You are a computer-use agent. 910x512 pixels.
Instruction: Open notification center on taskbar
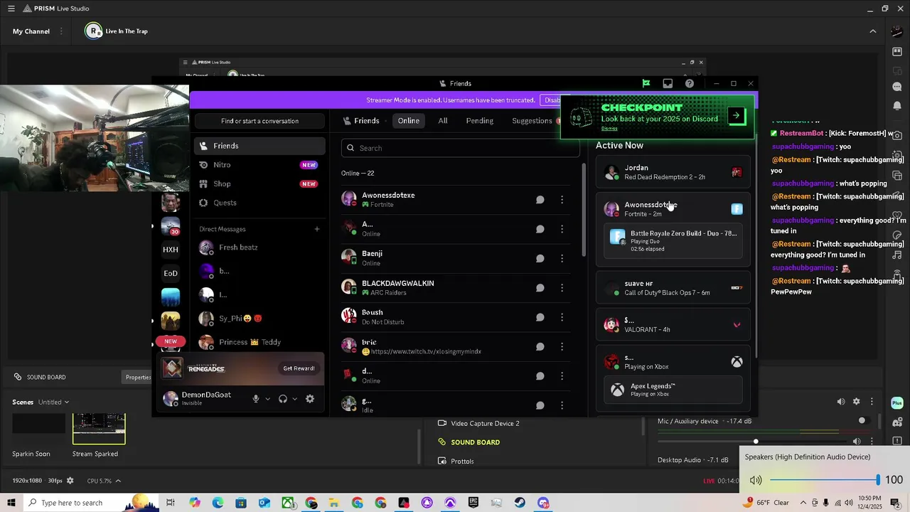[x=895, y=503]
